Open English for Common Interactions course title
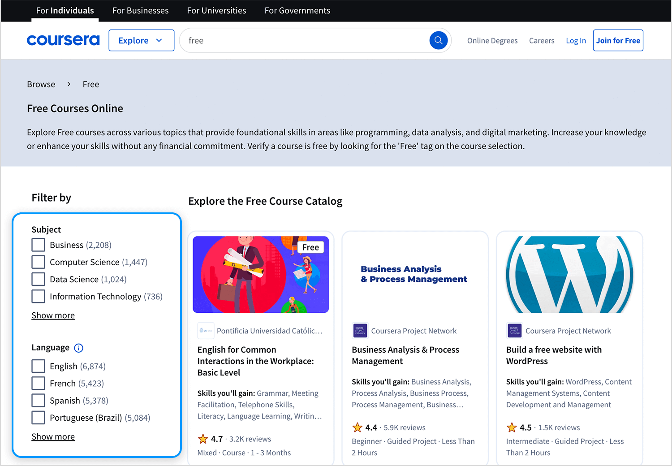This screenshot has height=466, width=672. 256,361
